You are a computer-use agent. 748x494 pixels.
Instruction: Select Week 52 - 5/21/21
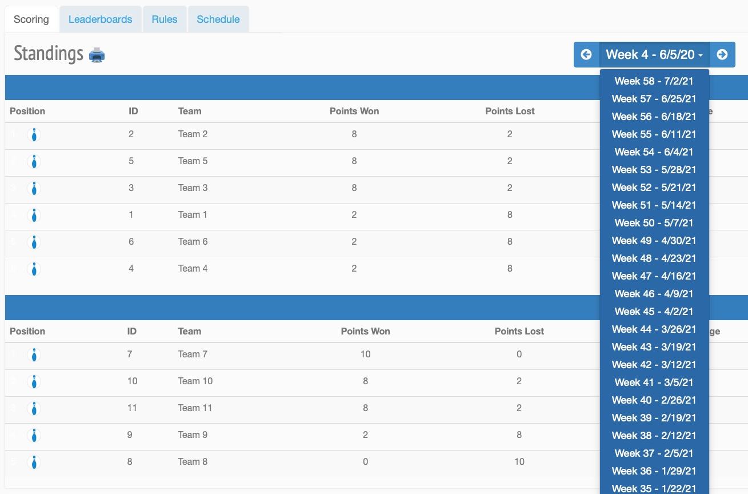[654, 188]
